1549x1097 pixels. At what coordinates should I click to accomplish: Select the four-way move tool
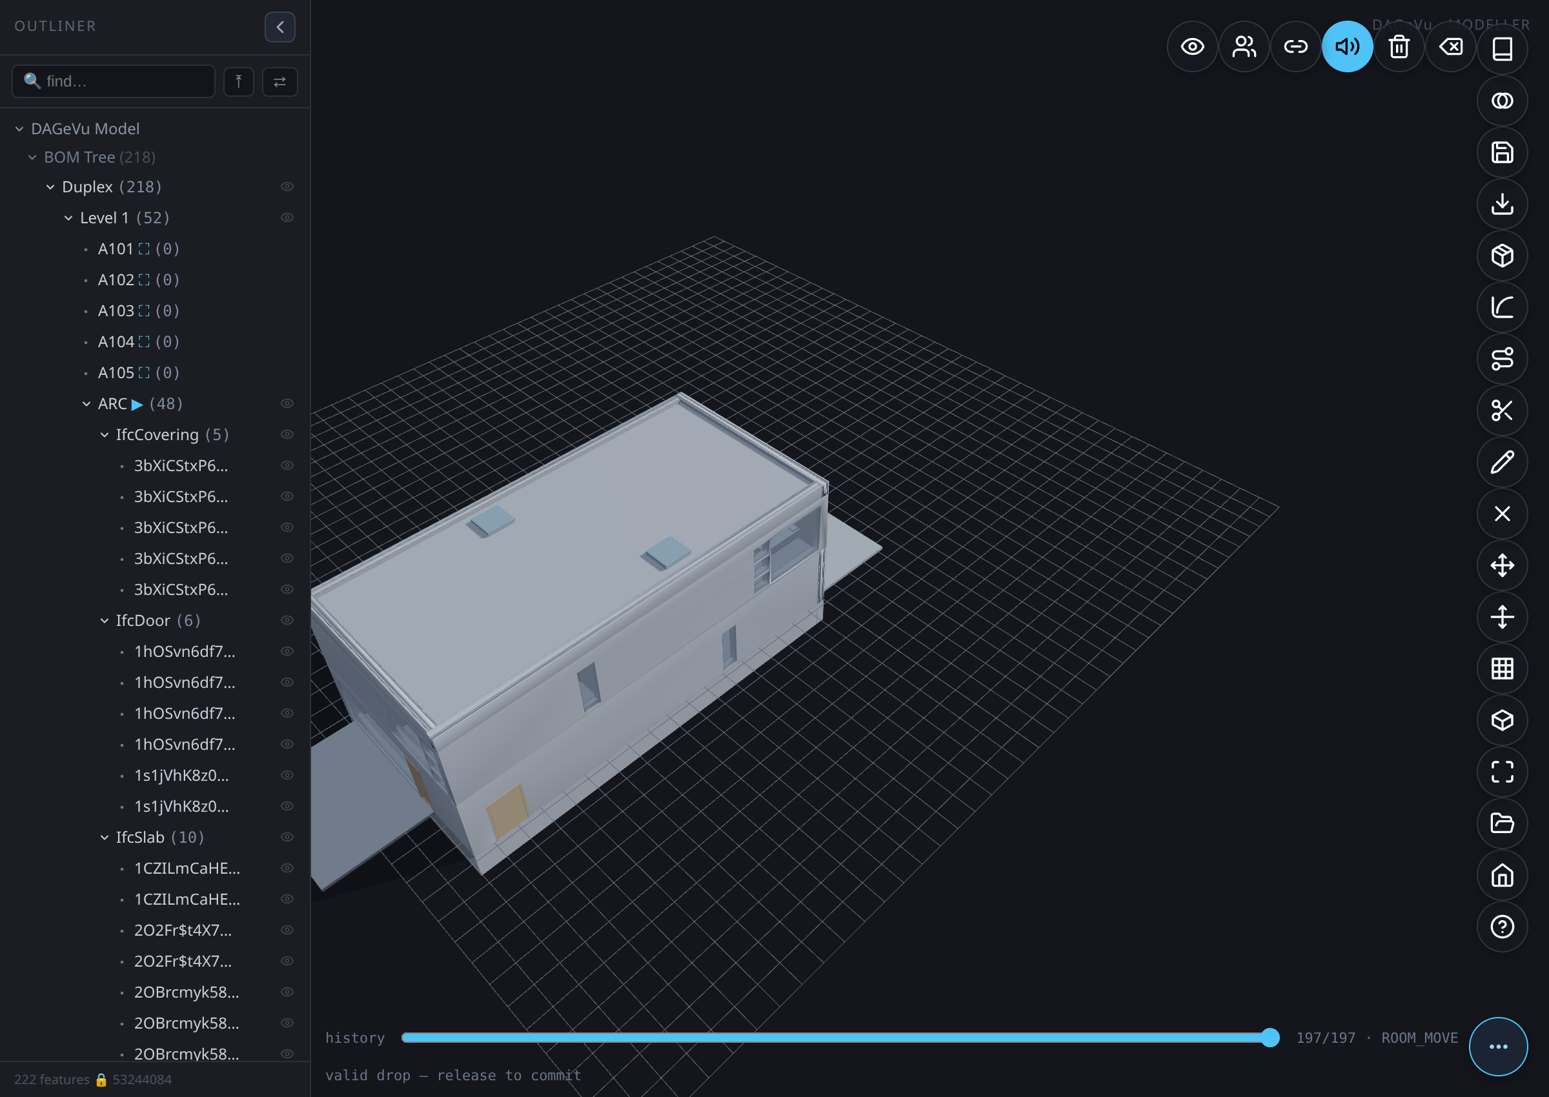point(1502,565)
